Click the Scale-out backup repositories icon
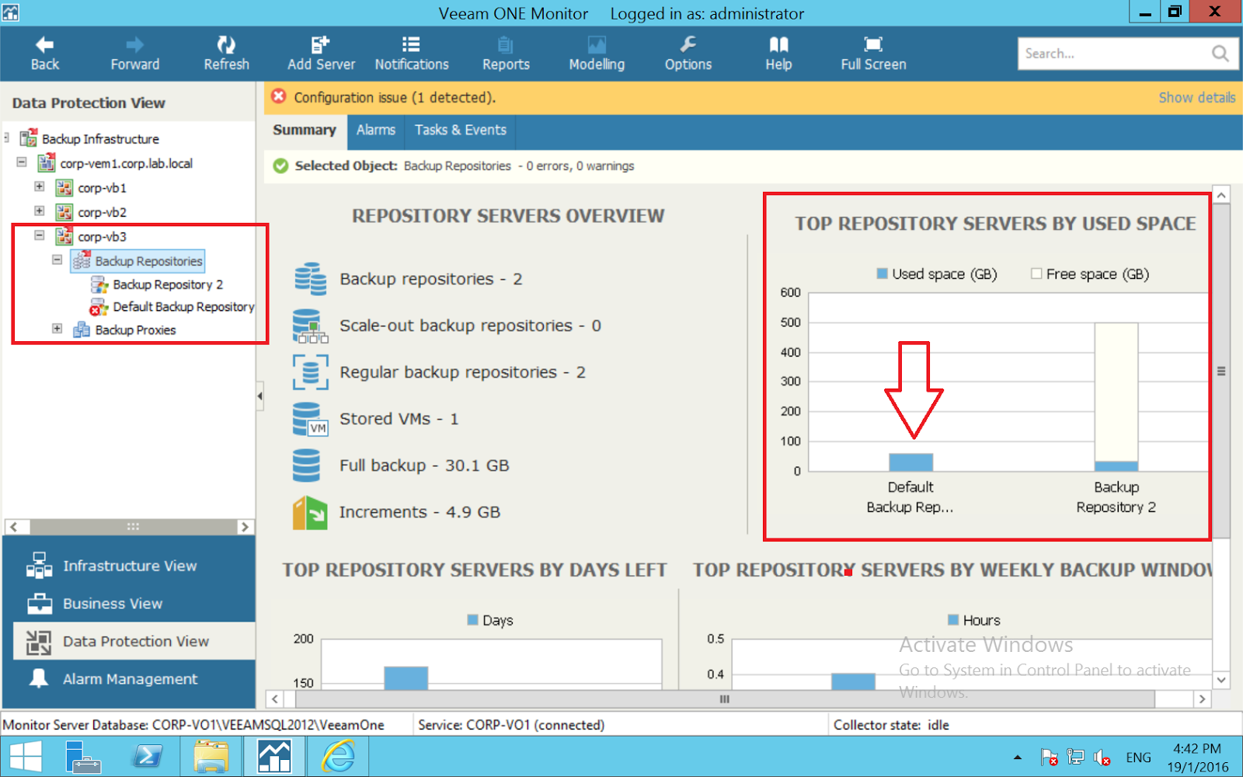Screen dimensions: 1243x777 (310, 326)
